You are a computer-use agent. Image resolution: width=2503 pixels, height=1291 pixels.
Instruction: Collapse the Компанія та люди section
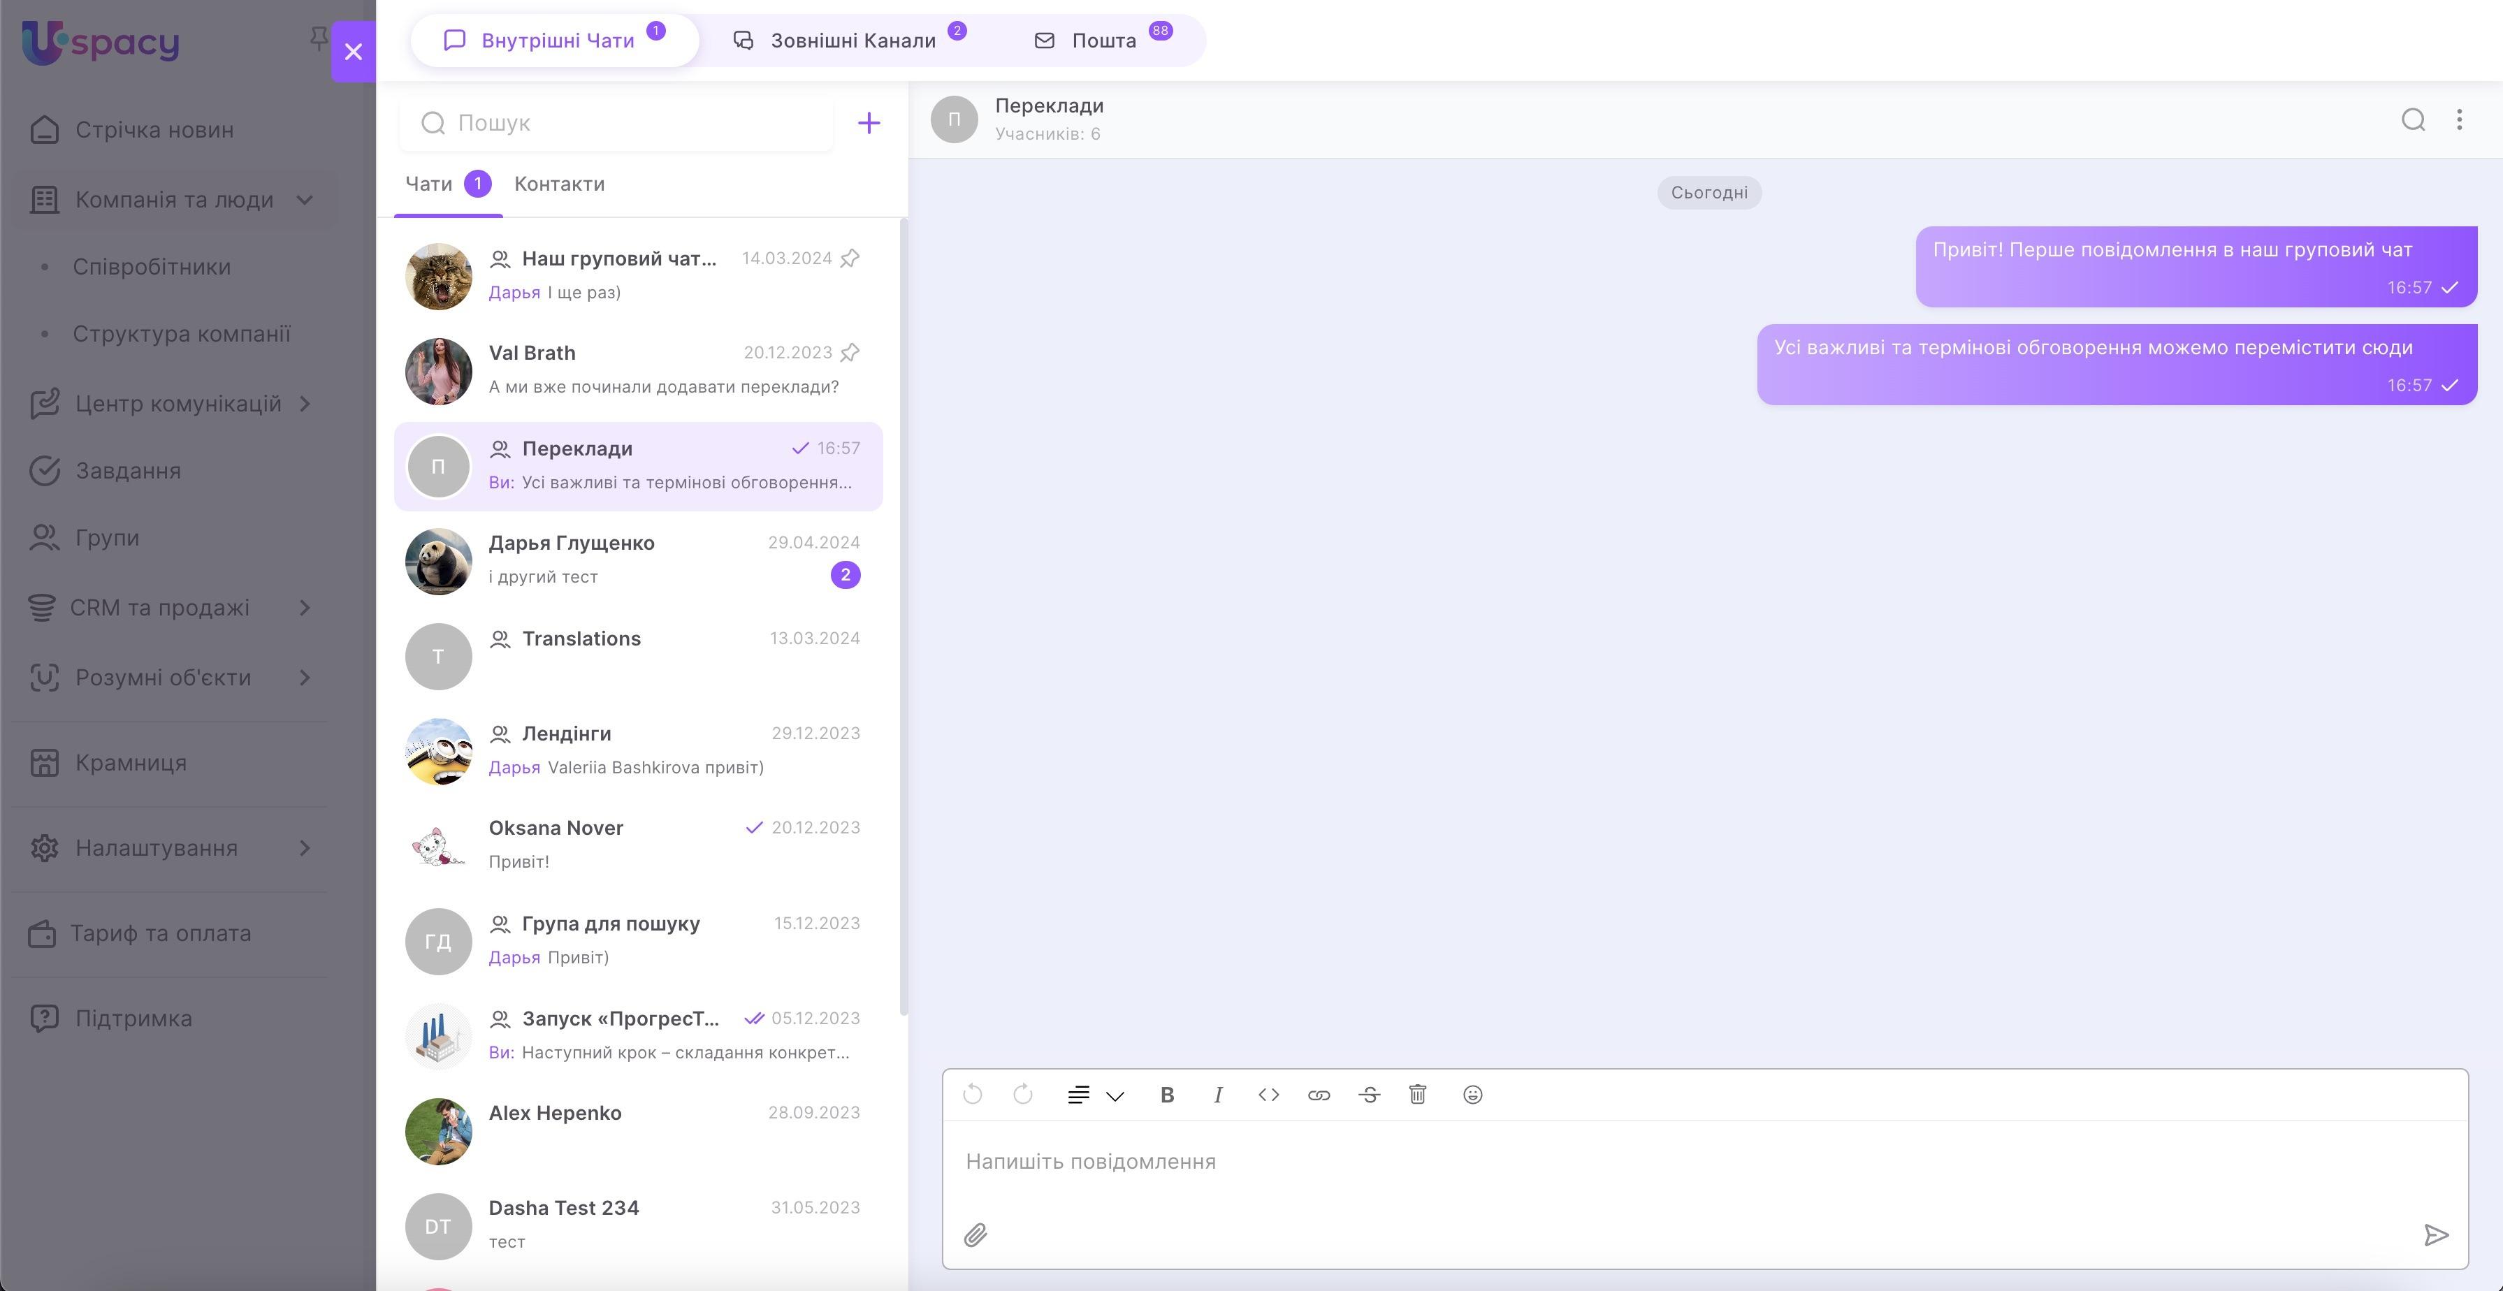(304, 200)
